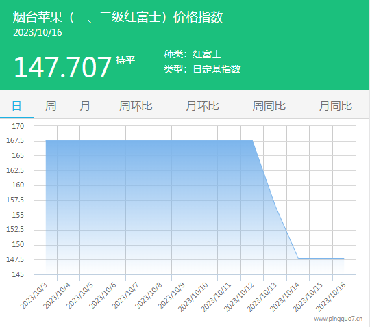This screenshot has width=370, height=327.
Task: Open the www.pingguo7.cn watermark link
Action: pyautogui.click(x=338, y=319)
